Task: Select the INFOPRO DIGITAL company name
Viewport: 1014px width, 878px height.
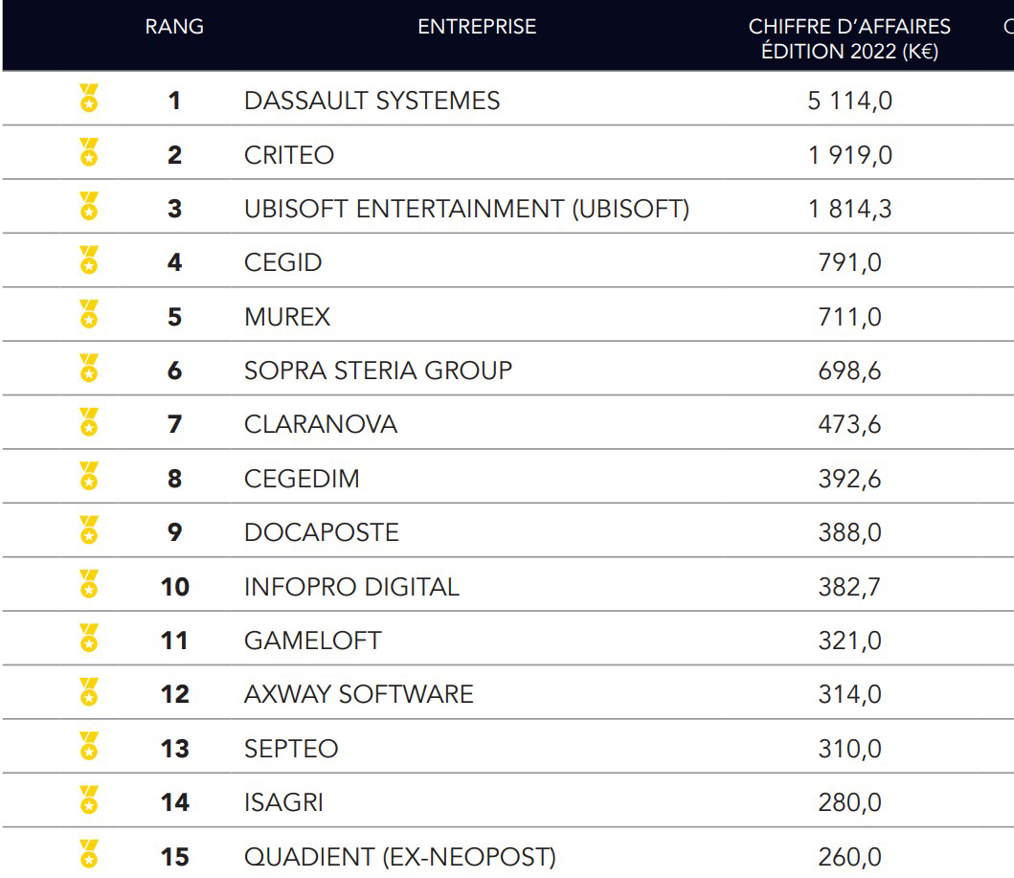Action: click(351, 586)
